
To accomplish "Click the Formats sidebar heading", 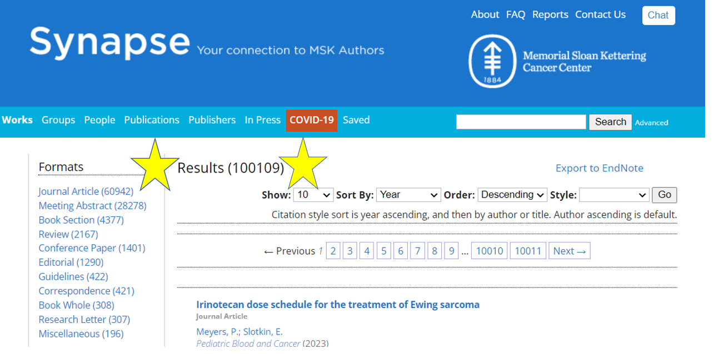I will tap(61, 167).
